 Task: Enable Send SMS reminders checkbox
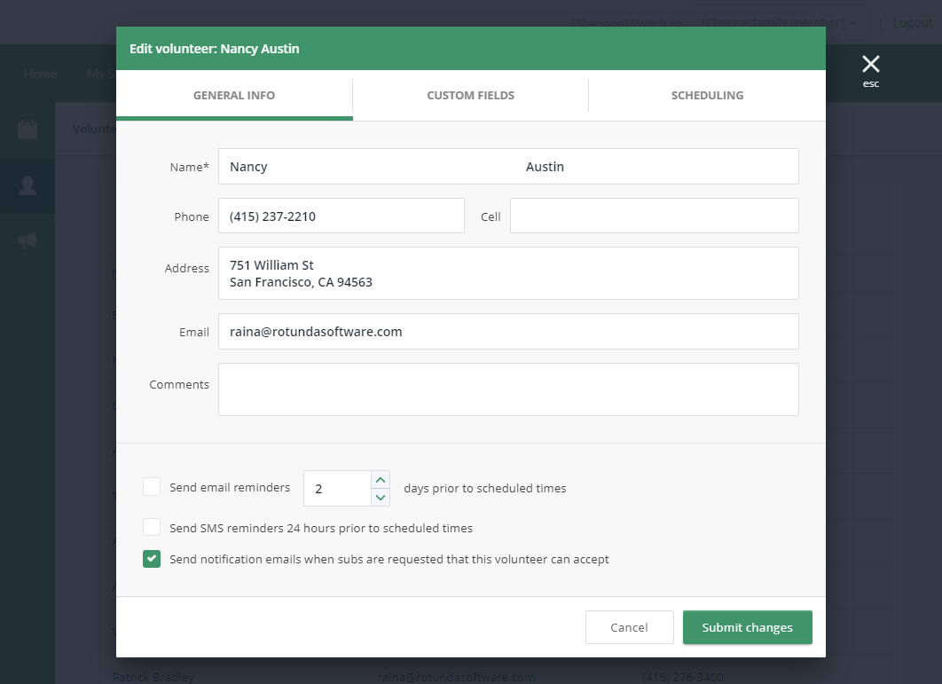click(x=152, y=528)
